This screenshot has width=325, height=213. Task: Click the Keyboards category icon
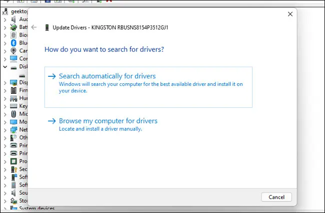coord(13,106)
